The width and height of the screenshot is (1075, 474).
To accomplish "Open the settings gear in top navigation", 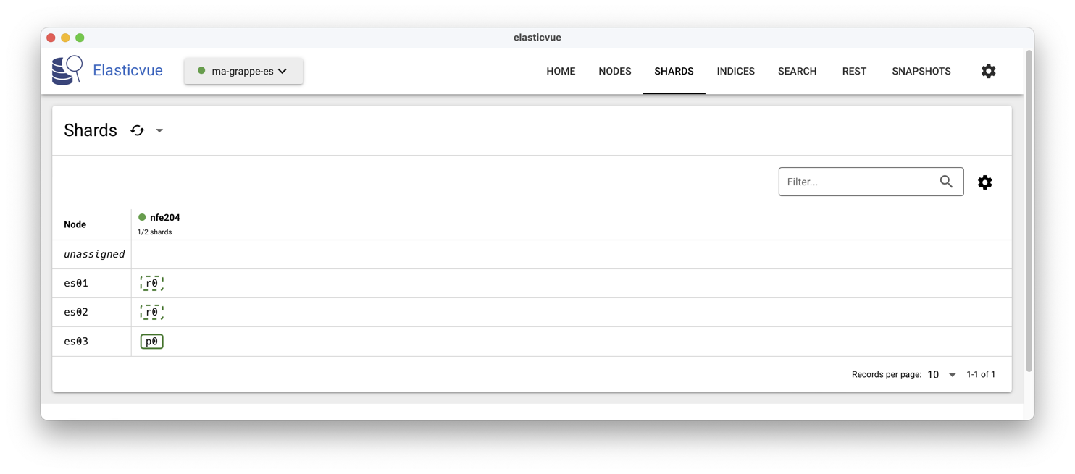I will pos(988,71).
